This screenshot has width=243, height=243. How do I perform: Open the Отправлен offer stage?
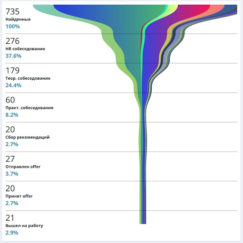point(23,167)
